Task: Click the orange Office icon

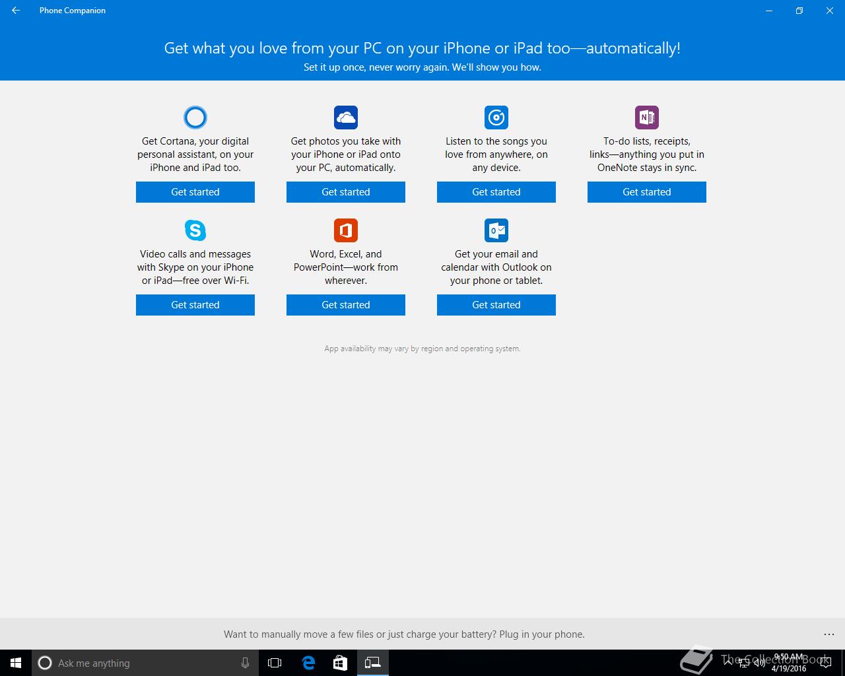Action: (x=346, y=230)
